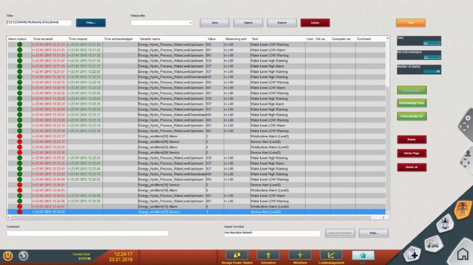Click the Total count bar
Image resolution: width=473 pixels, height=265 pixels.
pos(419,41)
